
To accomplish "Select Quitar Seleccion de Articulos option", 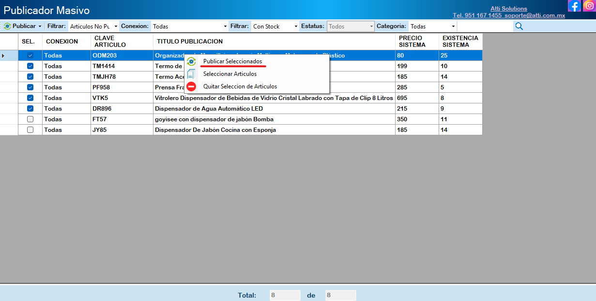I will click(x=240, y=86).
